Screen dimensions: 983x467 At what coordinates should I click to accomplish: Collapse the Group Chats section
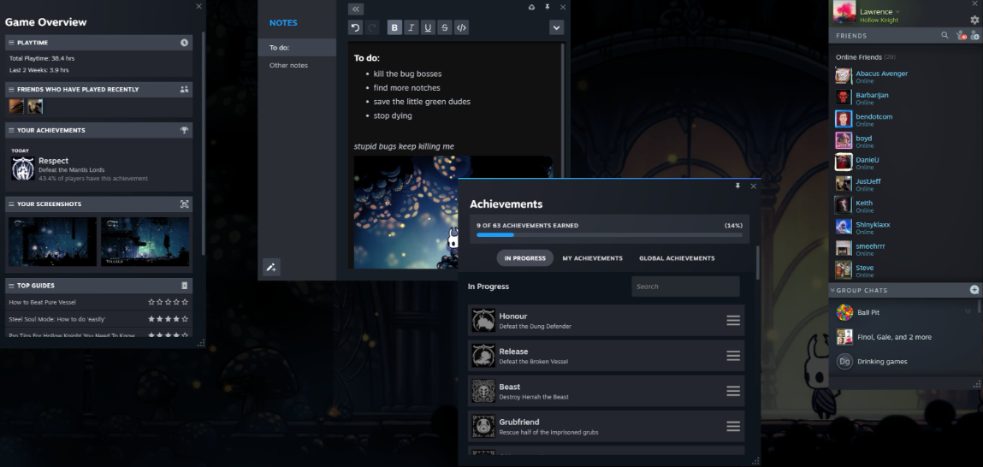click(832, 290)
